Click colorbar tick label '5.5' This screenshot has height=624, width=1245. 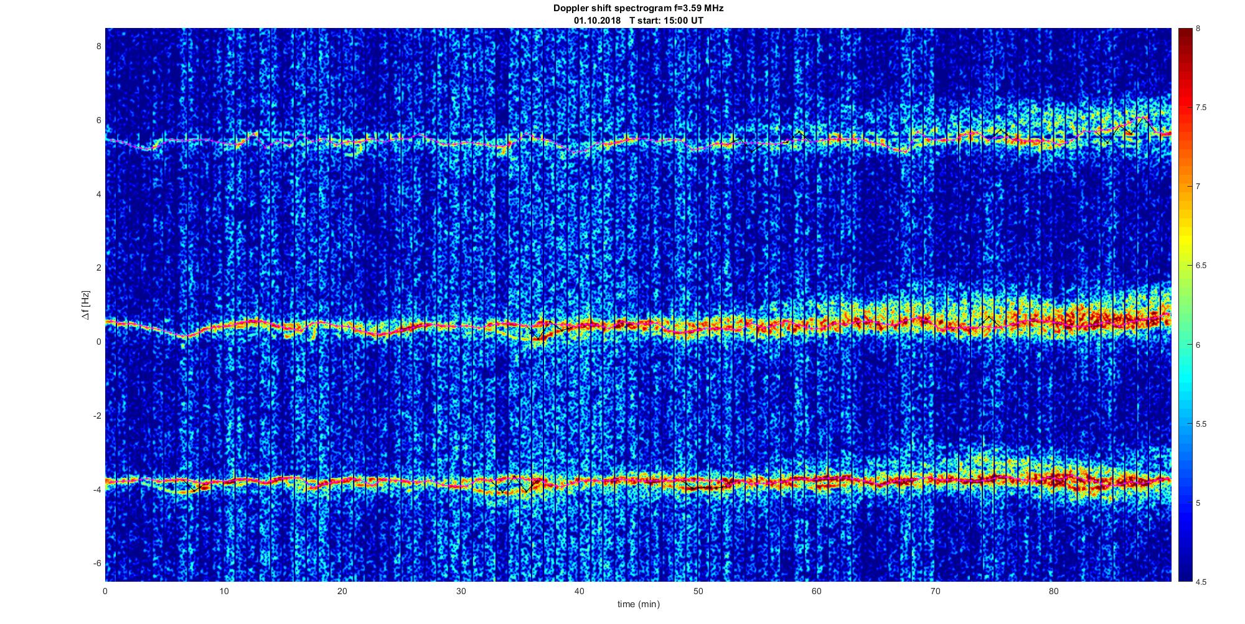(x=1201, y=424)
